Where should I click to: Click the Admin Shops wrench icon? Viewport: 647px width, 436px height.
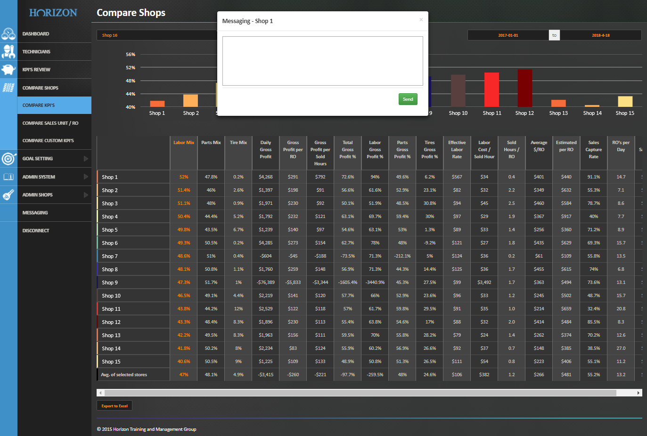8,194
